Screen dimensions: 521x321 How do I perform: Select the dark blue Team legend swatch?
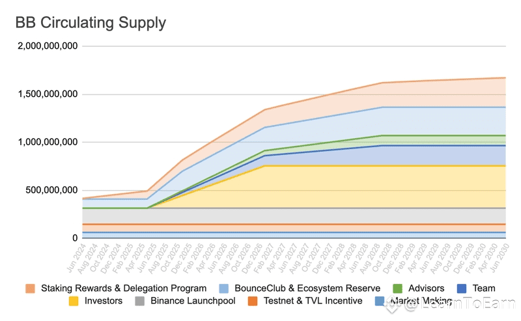coord(462,288)
